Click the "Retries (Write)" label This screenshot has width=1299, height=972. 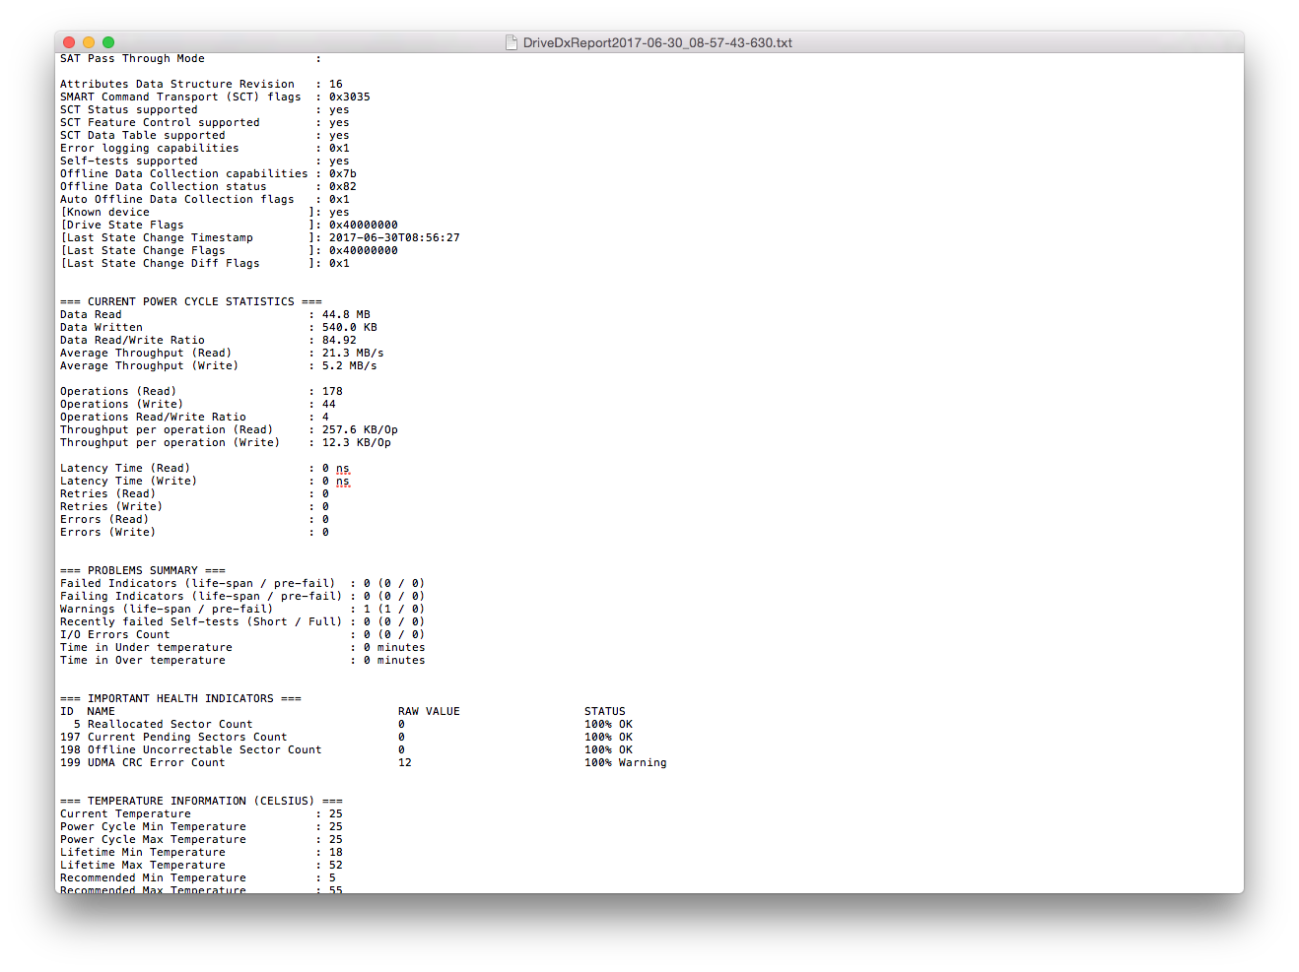[x=111, y=507]
